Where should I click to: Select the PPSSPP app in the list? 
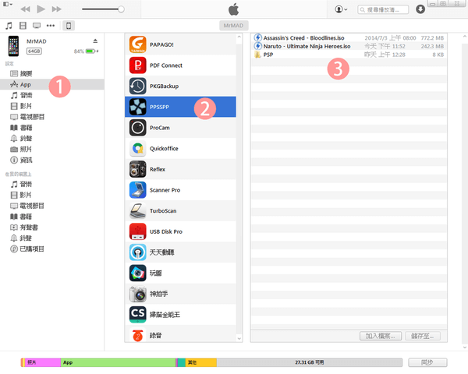(180, 107)
